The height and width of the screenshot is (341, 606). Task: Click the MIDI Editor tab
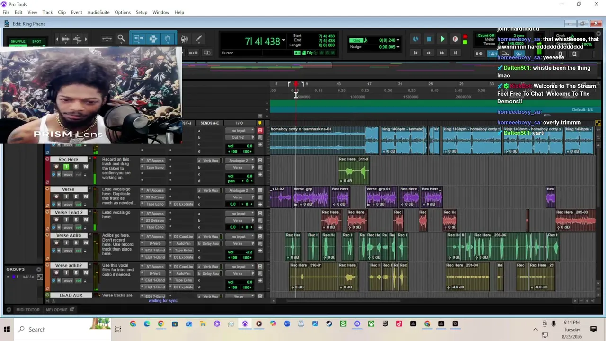click(28, 310)
